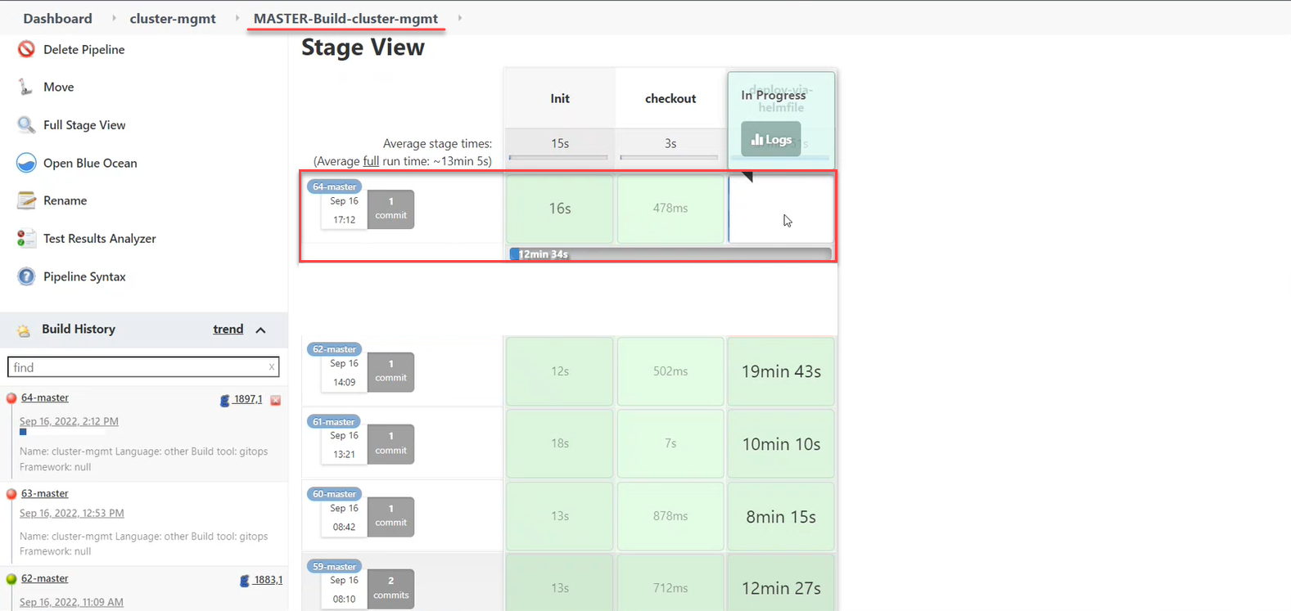Open Sep 16, 2022, 12:53 PM link

[72, 513]
